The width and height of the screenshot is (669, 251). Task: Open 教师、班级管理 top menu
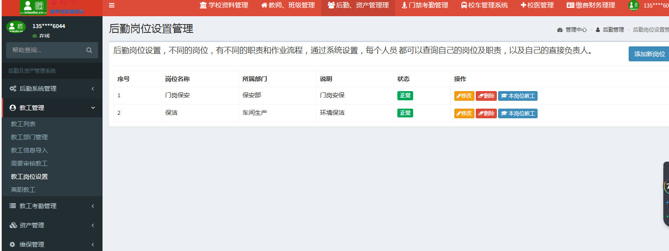click(x=288, y=5)
